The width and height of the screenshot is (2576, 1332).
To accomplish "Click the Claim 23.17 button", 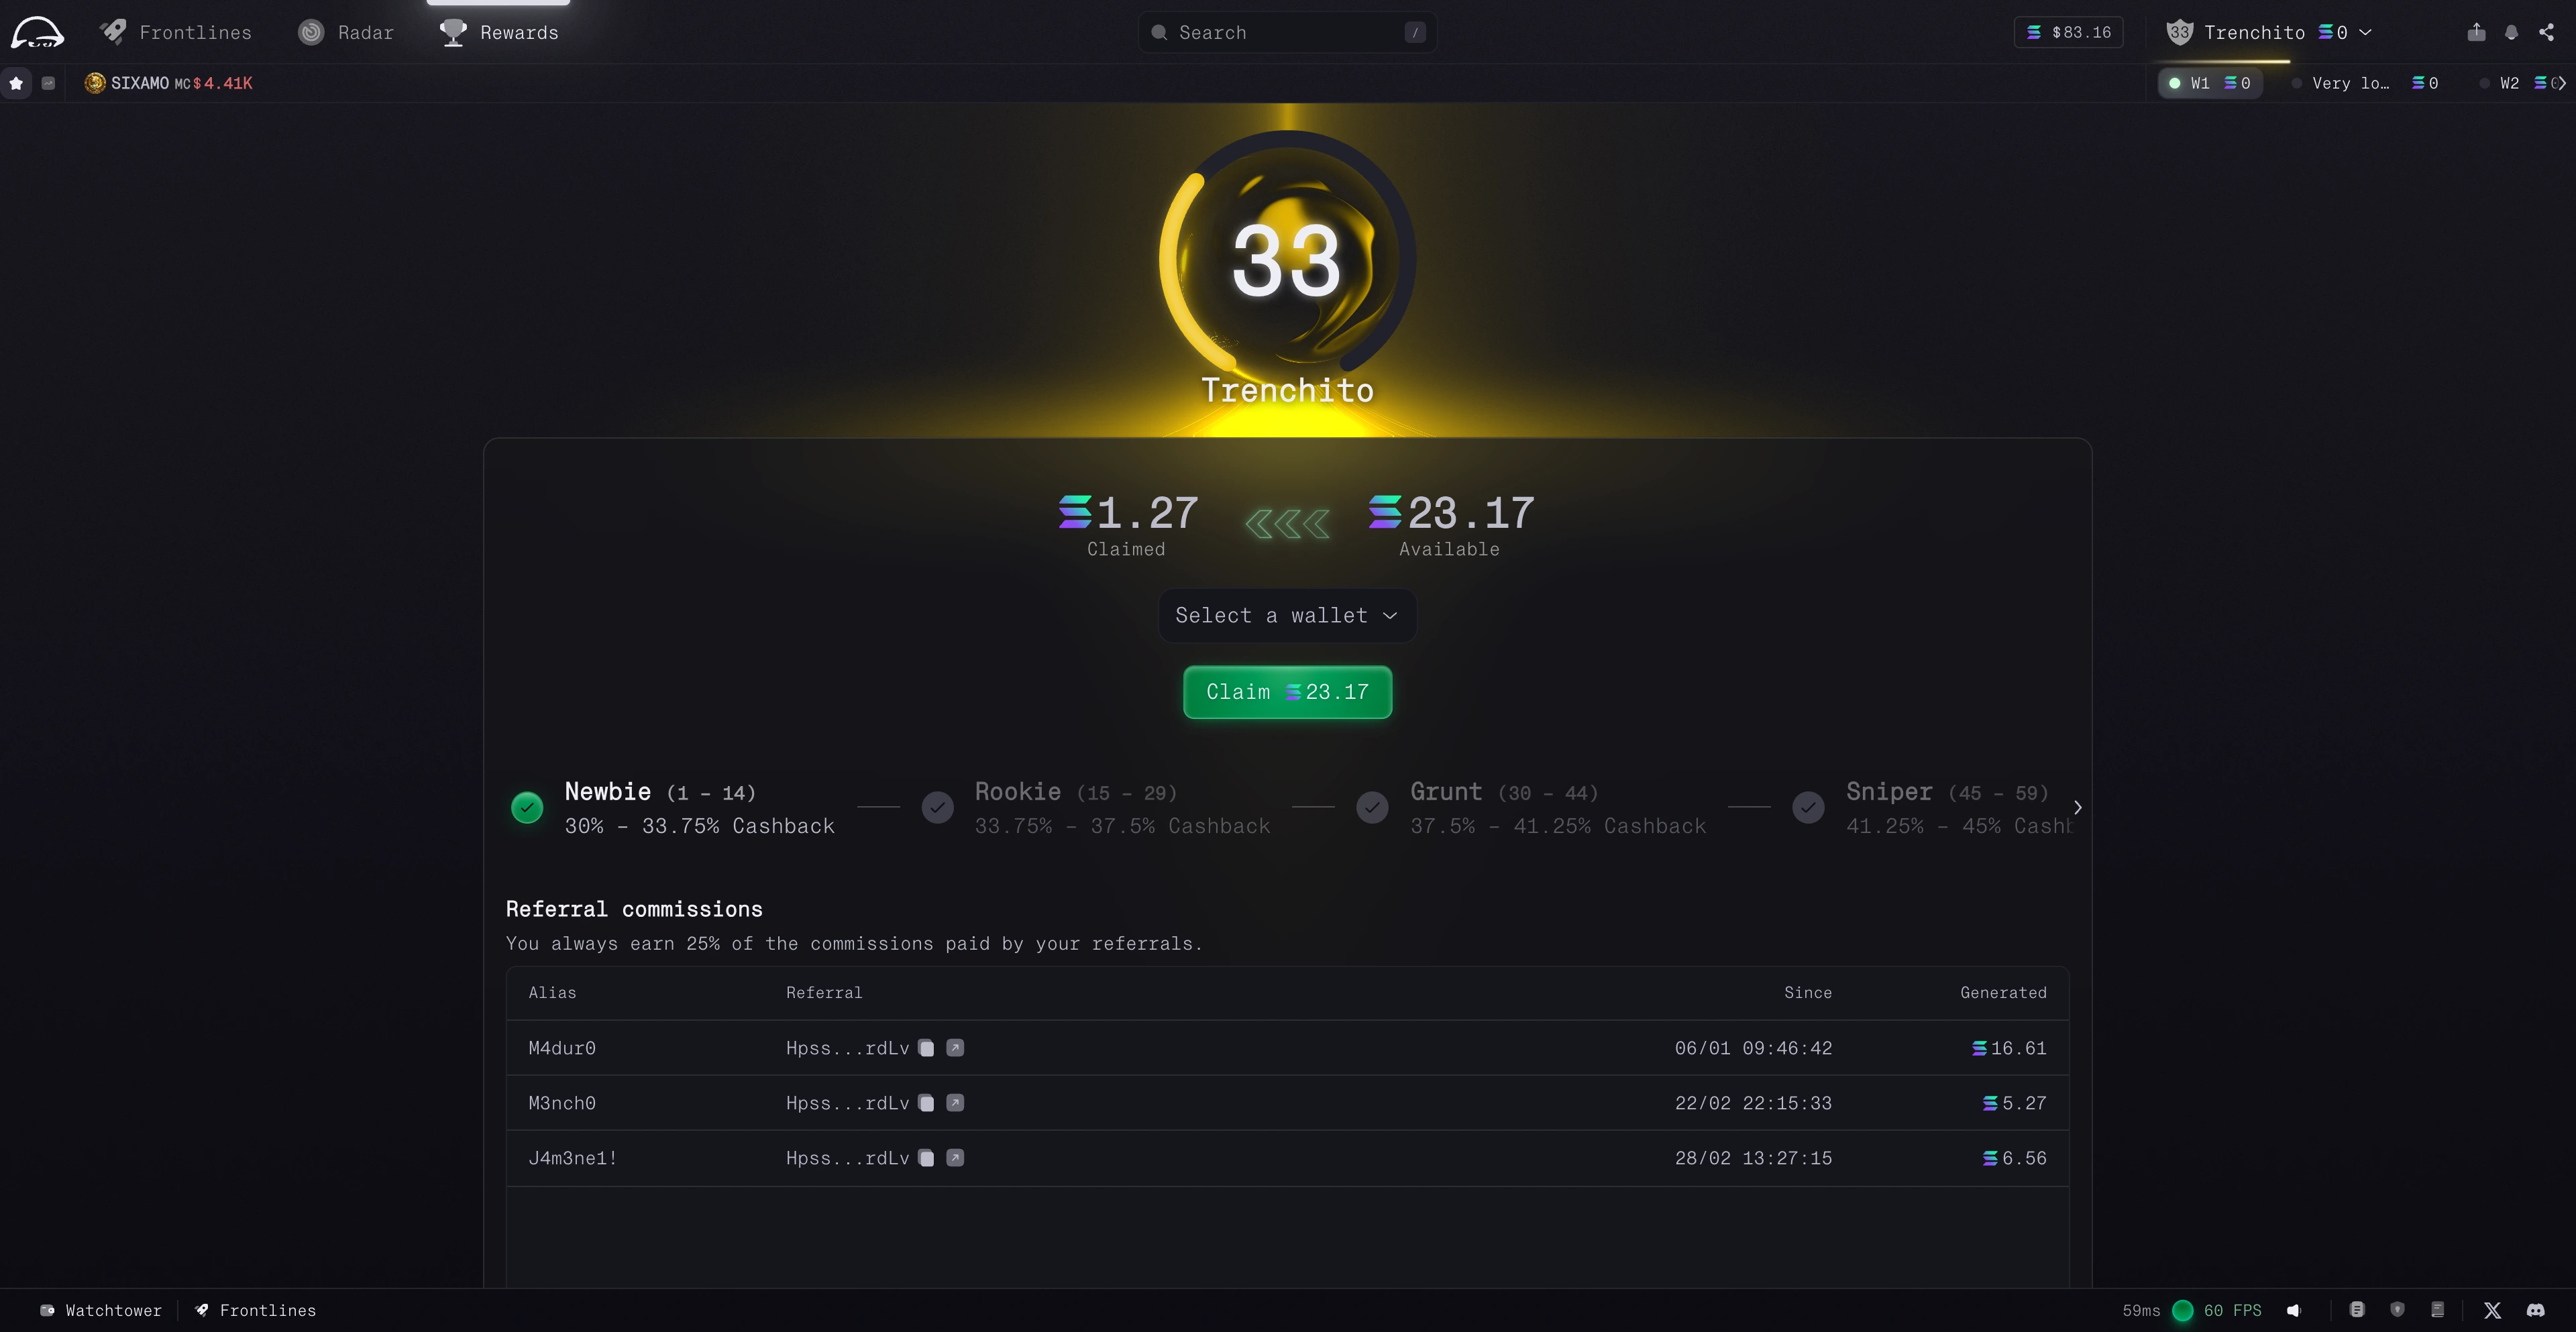I will (1287, 692).
